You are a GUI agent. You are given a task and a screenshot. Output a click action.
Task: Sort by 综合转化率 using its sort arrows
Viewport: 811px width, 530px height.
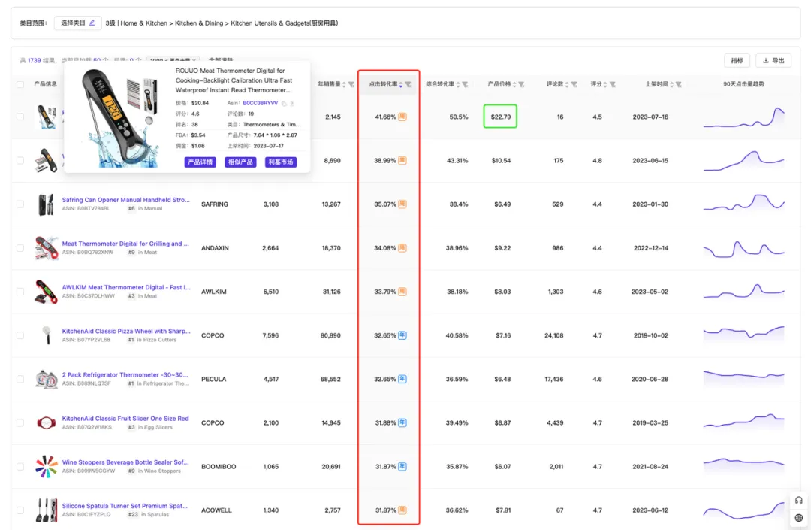tap(458, 84)
